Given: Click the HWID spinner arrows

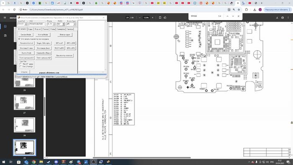Looking at the screenshot, I should click(x=63, y=24).
